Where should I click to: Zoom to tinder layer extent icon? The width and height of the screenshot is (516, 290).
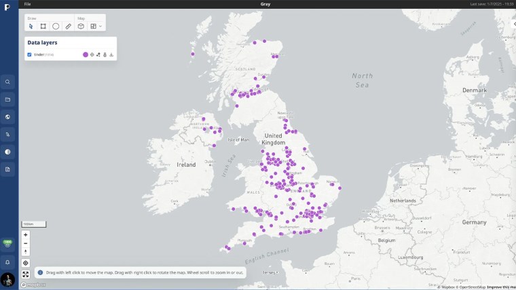pos(92,54)
